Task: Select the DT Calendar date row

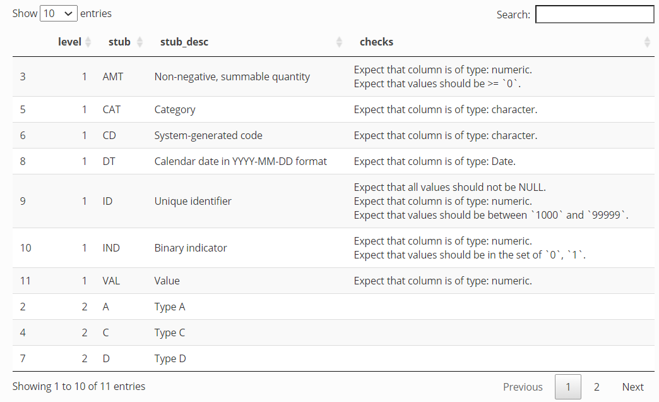Action: 333,161
